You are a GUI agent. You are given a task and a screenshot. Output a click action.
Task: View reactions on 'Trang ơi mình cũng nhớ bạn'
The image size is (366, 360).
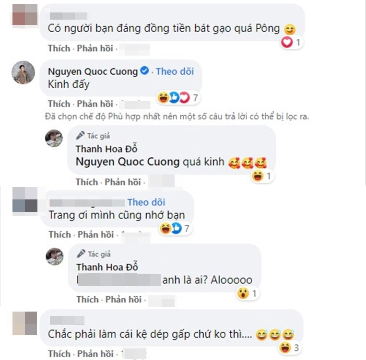[x=176, y=228]
